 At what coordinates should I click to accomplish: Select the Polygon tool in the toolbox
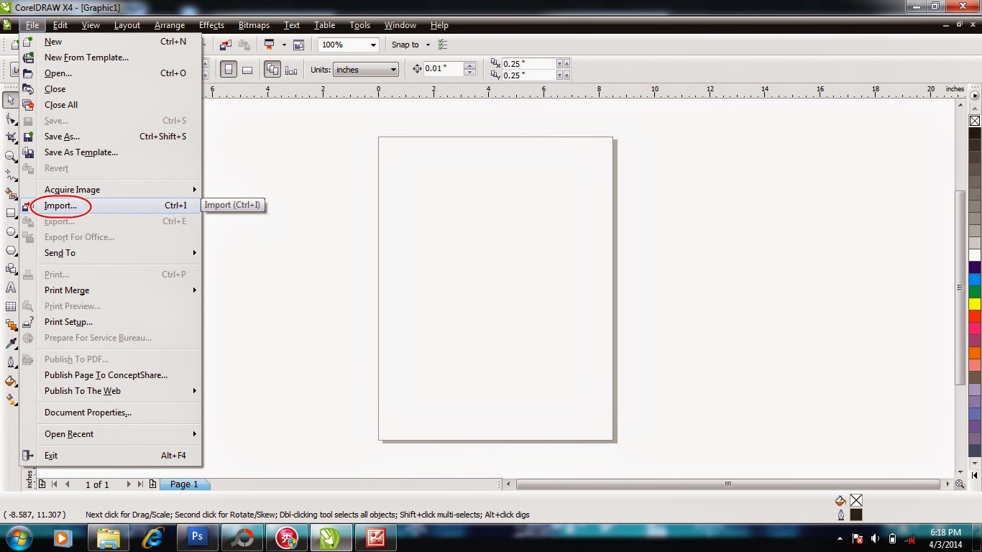pyautogui.click(x=10, y=250)
